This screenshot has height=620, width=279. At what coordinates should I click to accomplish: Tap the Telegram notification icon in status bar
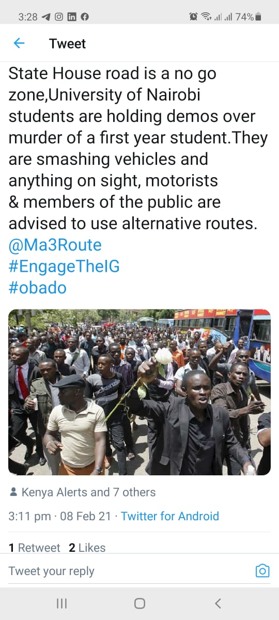(x=46, y=17)
